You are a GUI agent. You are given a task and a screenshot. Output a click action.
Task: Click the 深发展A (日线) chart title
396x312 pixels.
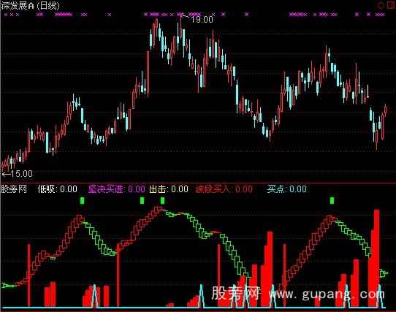click(31, 6)
